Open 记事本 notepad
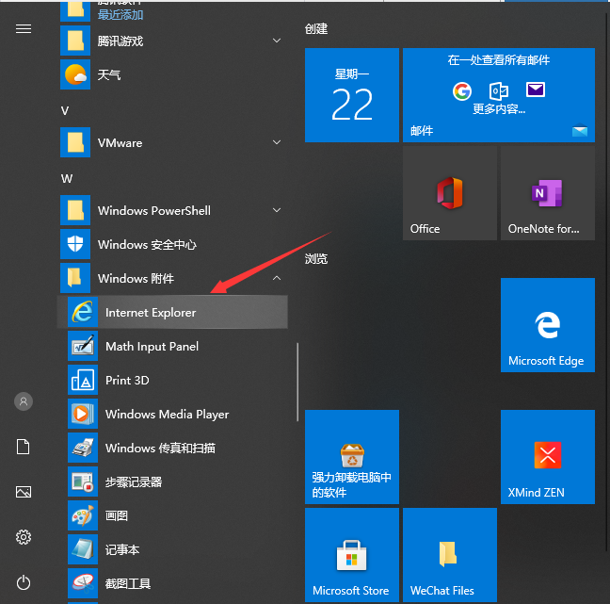 point(122,550)
